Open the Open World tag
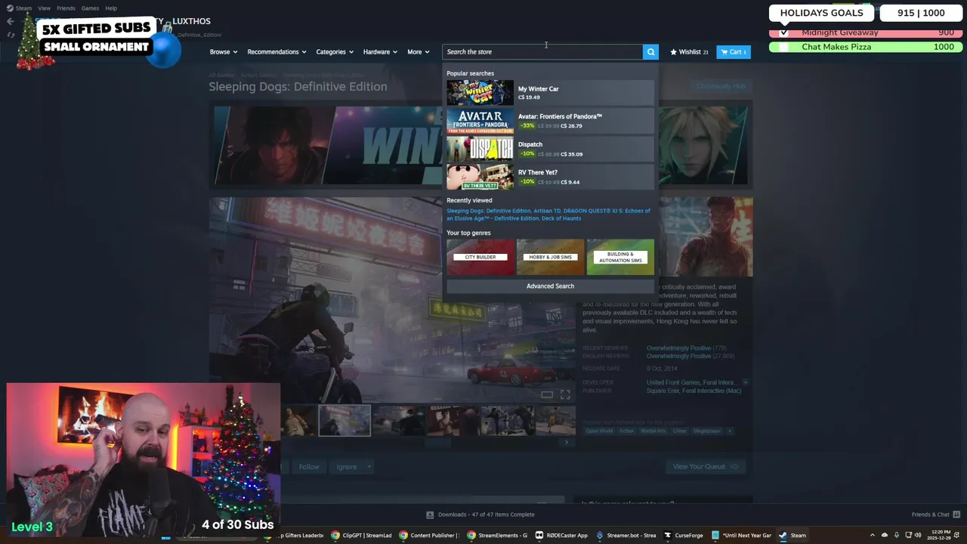 599,431
